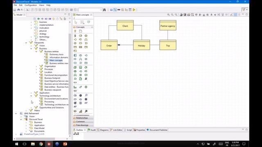Toggle the diagram grid display button

[235, 15]
